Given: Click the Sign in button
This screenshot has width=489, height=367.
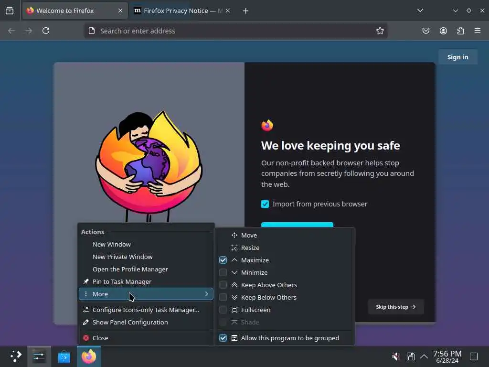Looking at the screenshot, I should pyautogui.click(x=458, y=57).
